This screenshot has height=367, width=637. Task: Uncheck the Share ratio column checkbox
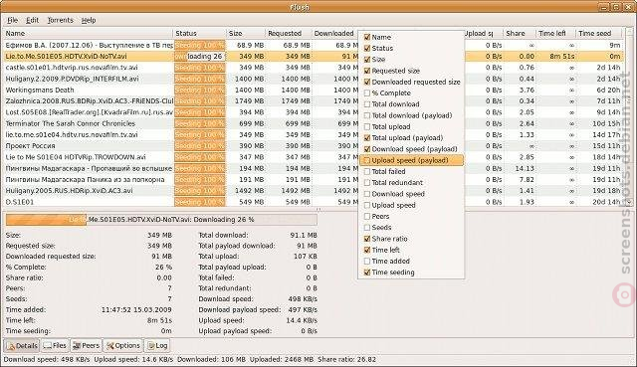click(x=367, y=239)
